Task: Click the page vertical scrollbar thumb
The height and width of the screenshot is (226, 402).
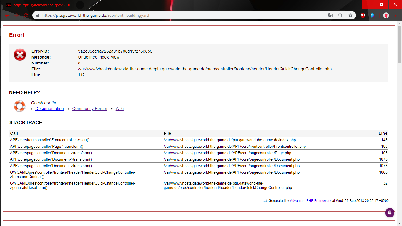Action: point(399,44)
